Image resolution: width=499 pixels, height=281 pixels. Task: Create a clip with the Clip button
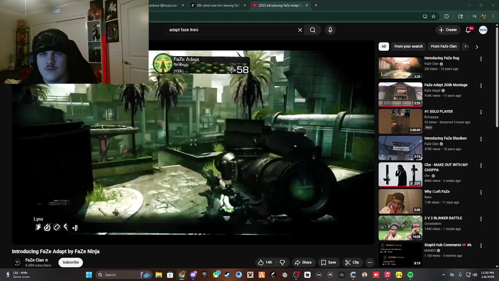pos(352,262)
